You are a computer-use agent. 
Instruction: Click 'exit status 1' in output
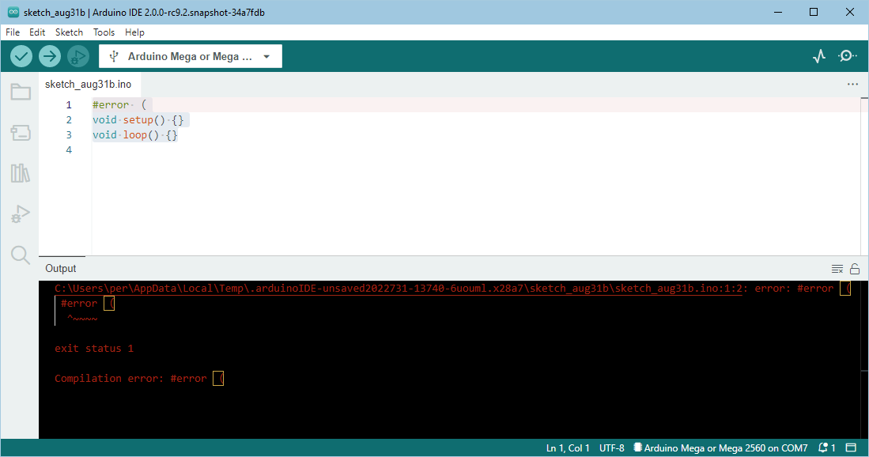pos(93,349)
